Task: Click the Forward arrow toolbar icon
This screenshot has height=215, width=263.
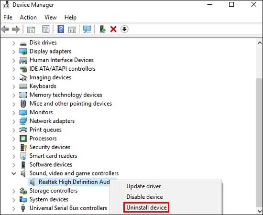Action: [16, 29]
